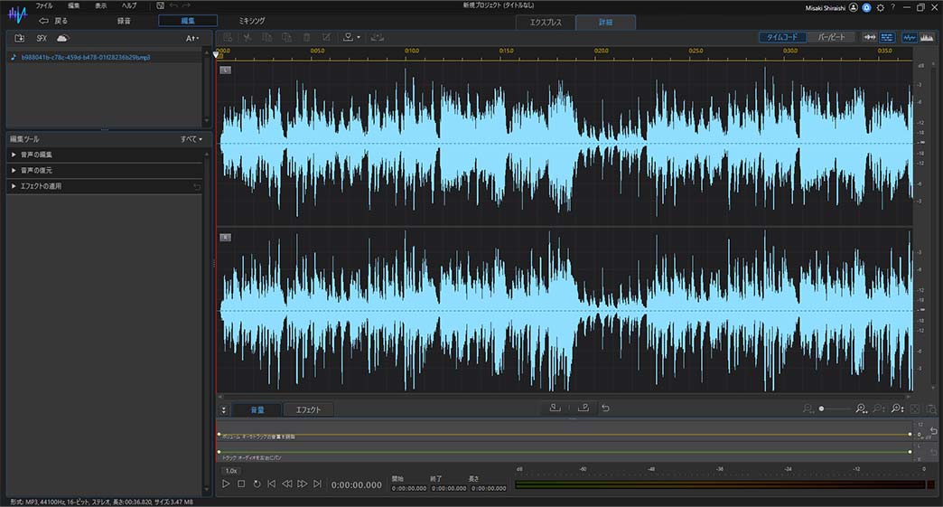This screenshot has height=507, width=943.
Task: Click the save project icon
Action: pos(160,5)
